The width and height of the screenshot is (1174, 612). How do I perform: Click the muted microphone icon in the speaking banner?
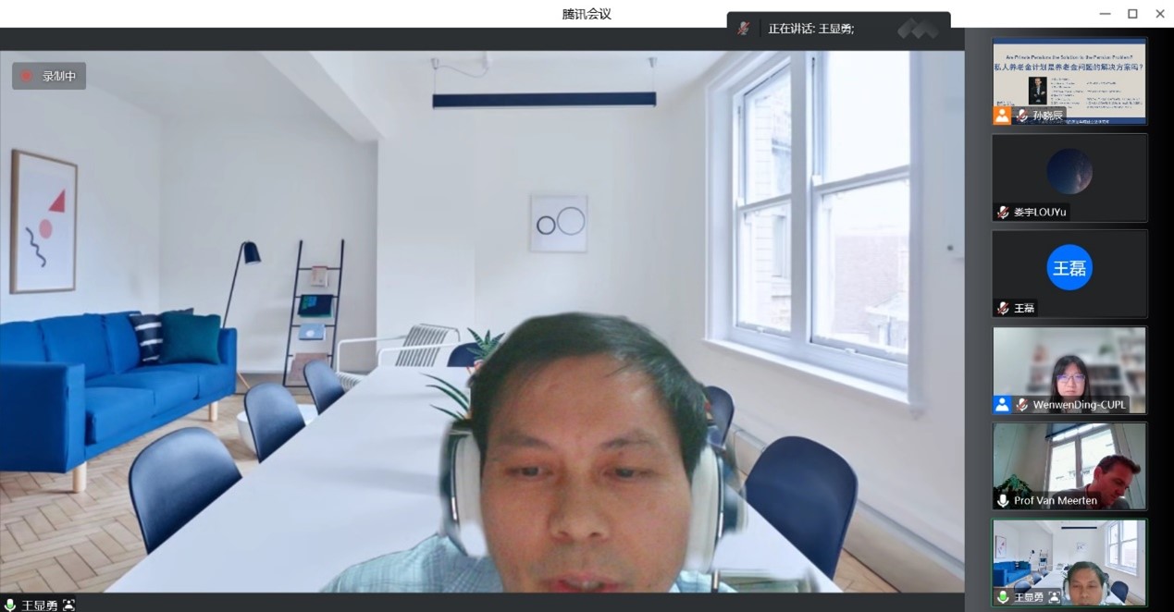point(744,29)
